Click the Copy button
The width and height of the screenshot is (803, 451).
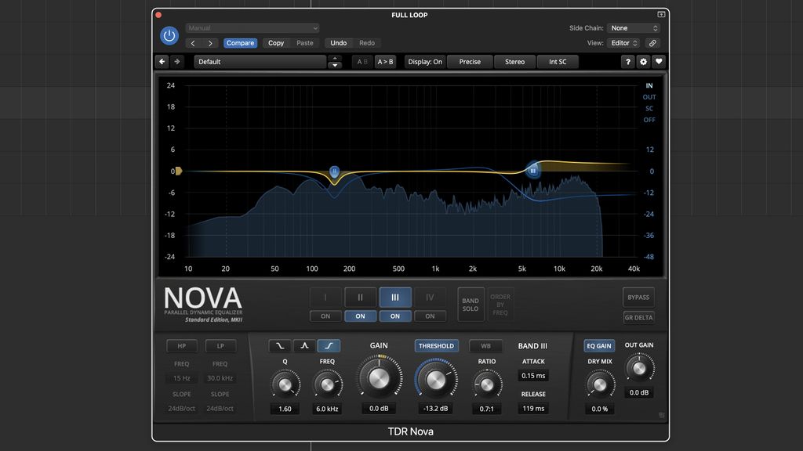276,43
